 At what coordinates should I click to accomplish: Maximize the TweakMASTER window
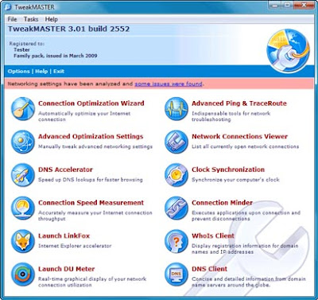288,5
